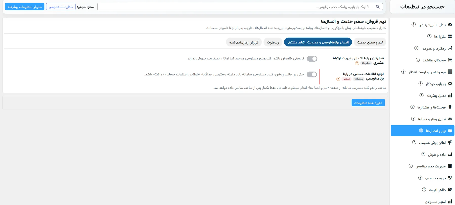Click the group icon in تیم و اتصال‌ها

click(x=450, y=131)
